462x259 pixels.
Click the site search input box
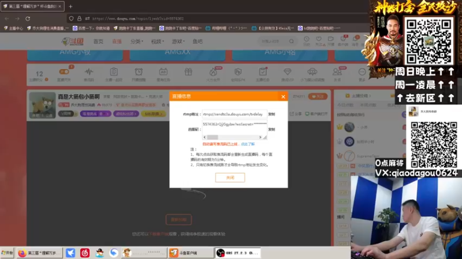[x=273, y=41]
